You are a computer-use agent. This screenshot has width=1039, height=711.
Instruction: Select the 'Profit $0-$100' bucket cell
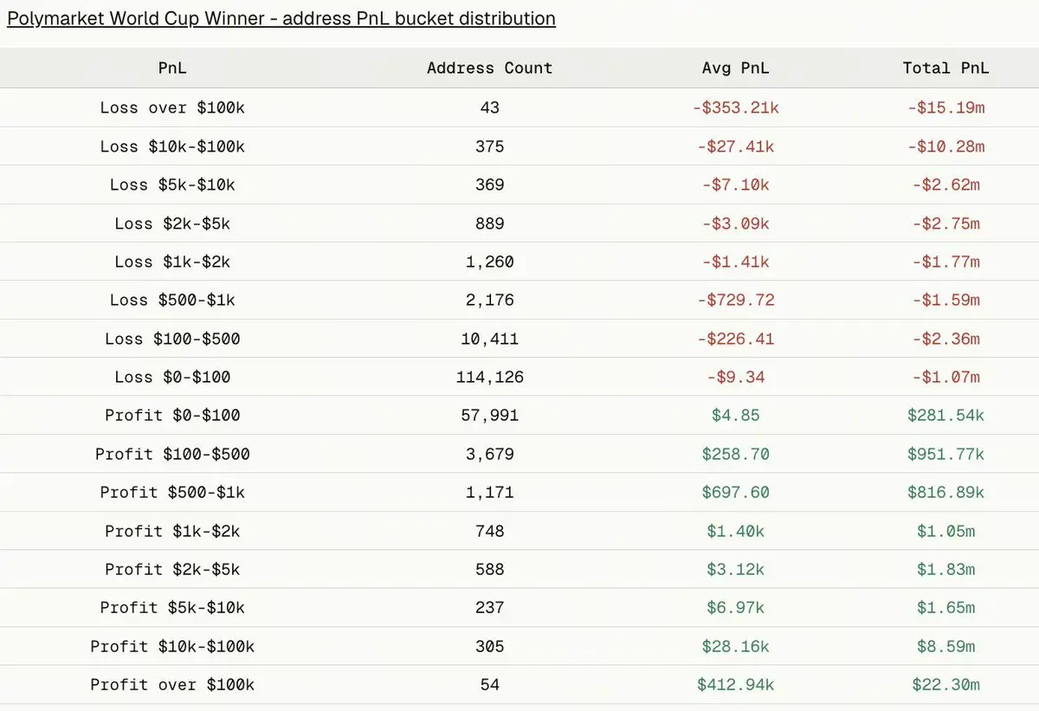coord(172,415)
